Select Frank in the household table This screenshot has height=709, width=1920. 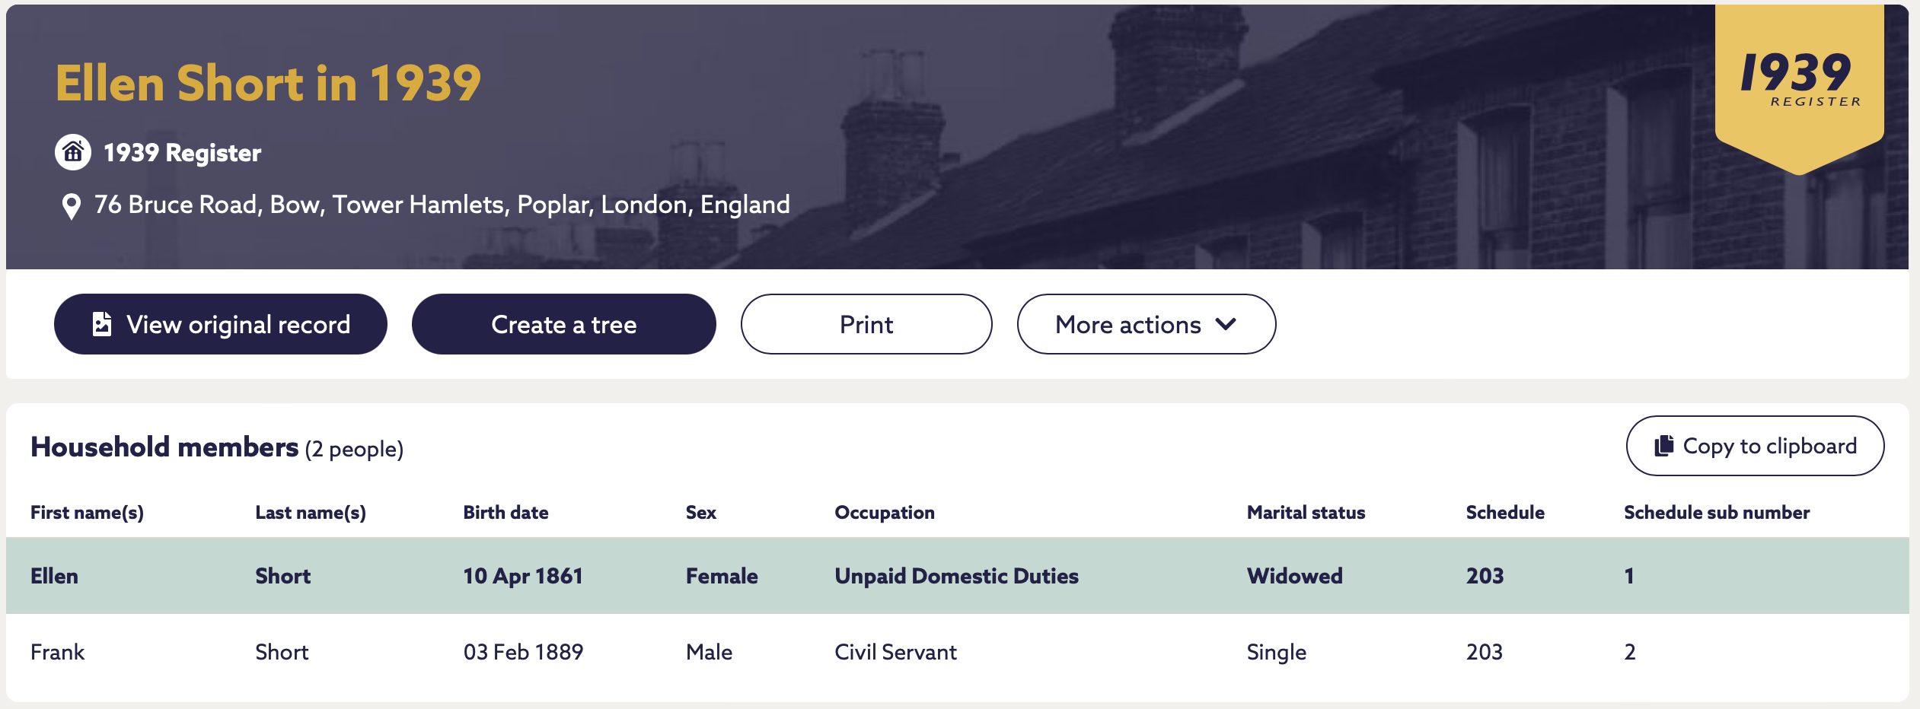[58, 652]
